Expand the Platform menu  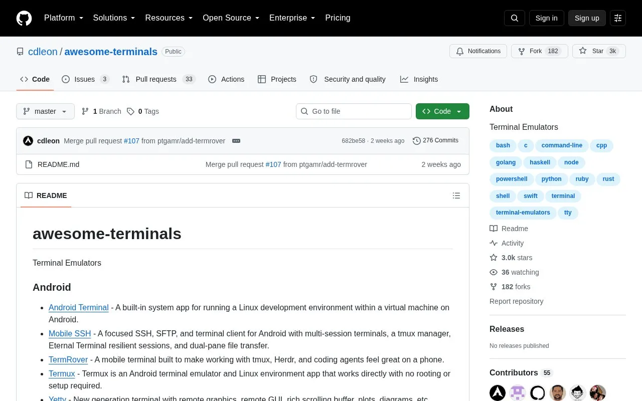pos(64,18)
